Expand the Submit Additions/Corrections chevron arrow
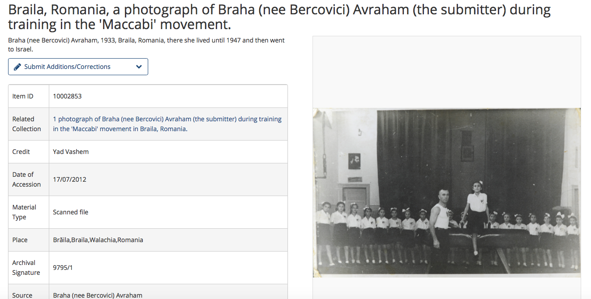Screen dimensions: 591x299 139,67
